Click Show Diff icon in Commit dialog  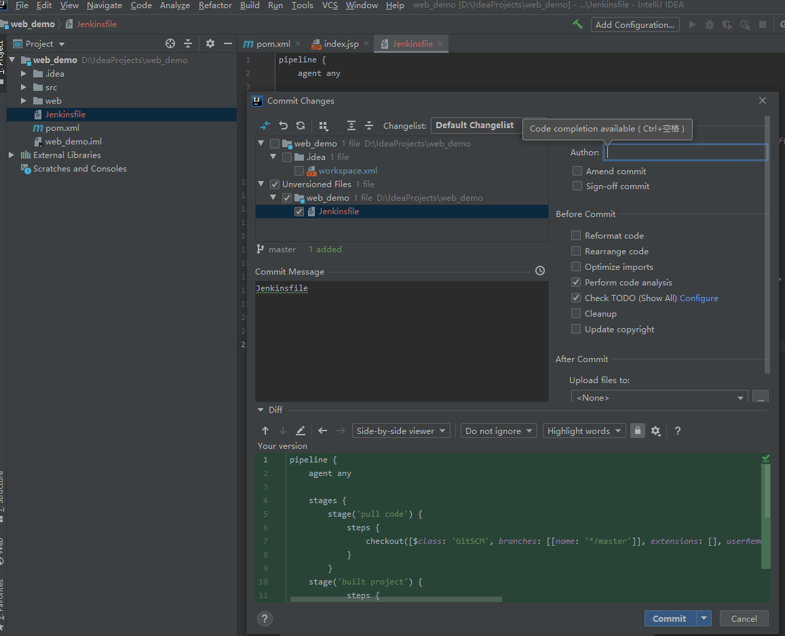tap(265, 125)
